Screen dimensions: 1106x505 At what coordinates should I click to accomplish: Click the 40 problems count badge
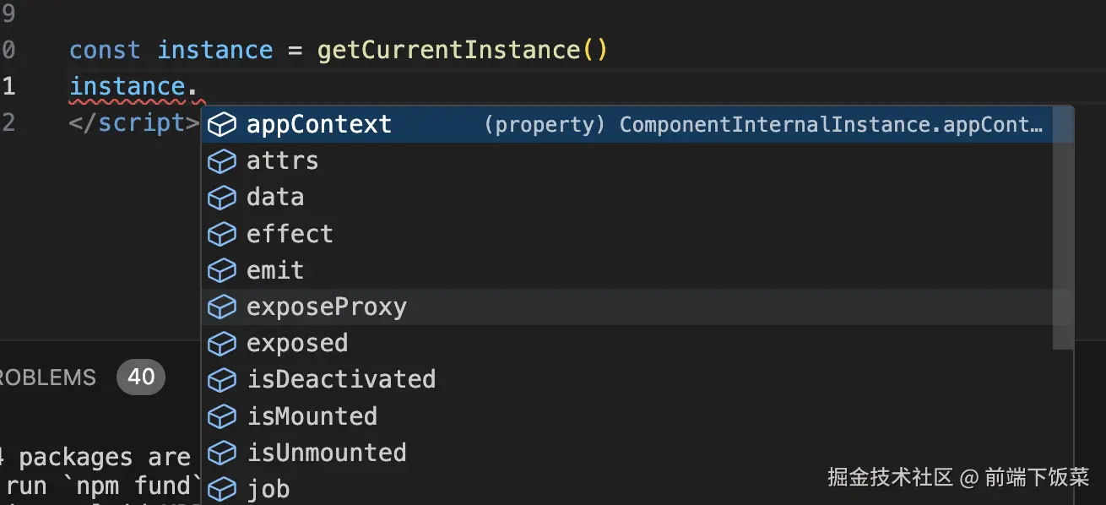141,377
